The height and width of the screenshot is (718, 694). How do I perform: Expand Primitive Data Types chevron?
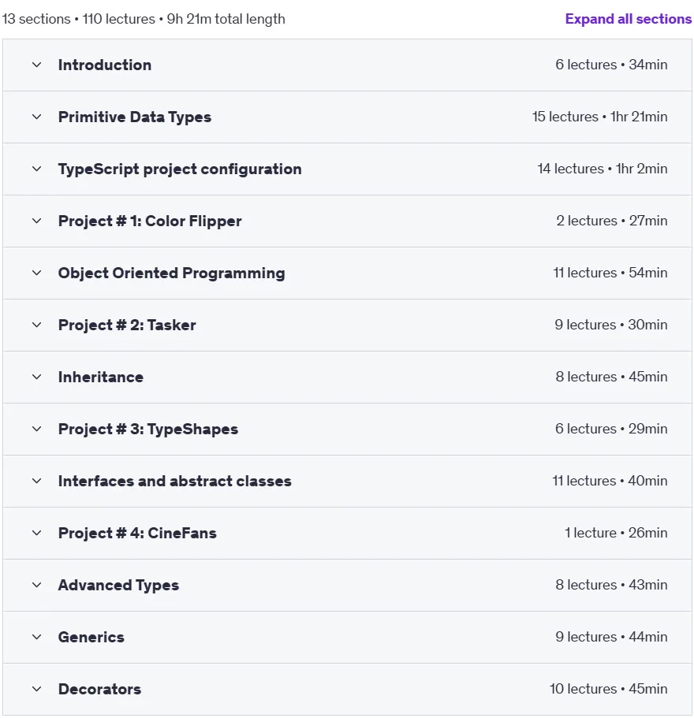(36, 117)
